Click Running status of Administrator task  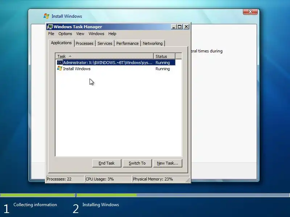point(162,63)
